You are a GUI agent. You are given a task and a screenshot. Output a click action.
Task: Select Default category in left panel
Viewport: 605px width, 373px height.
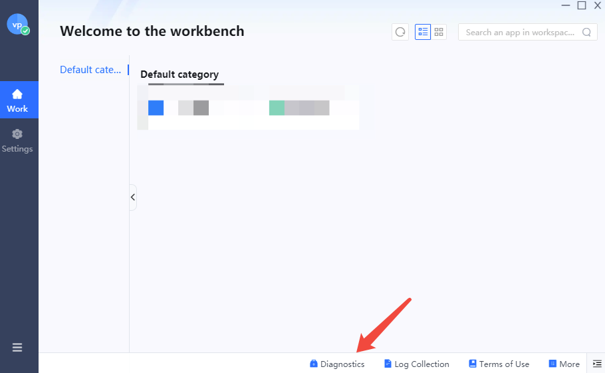tap(90, 70)
